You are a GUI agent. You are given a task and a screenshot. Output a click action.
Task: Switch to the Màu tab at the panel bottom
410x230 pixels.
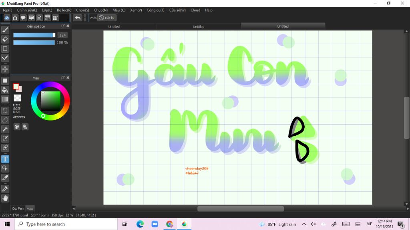(30, 208)
